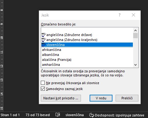The image size is (148, 118).
Task: Enable Ne preverjaj črkovanja ali slovnice checkbox
Action: pyautogui.click(x=43, y=83)
